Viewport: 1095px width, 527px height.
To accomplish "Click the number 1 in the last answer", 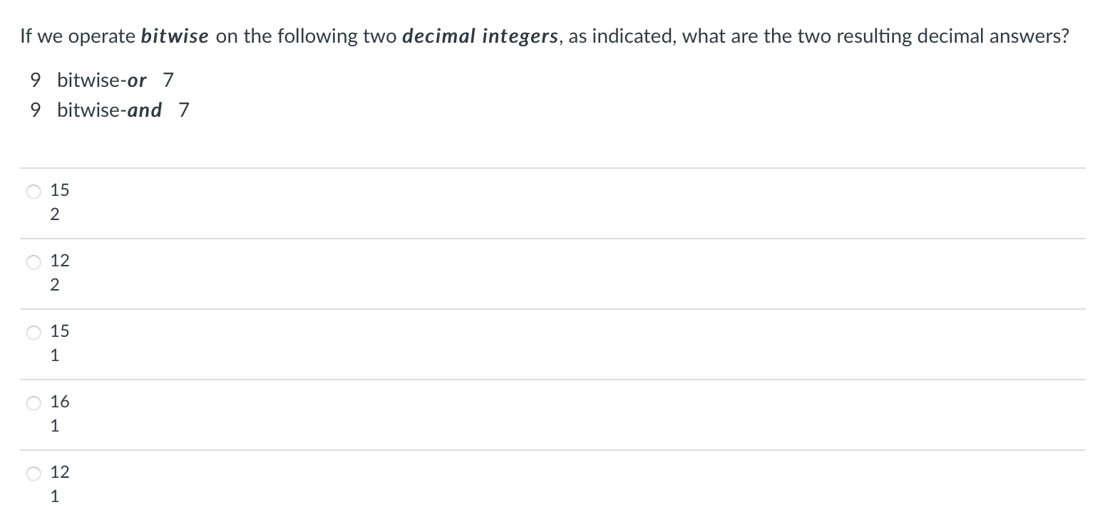I will tap(55, 497).
